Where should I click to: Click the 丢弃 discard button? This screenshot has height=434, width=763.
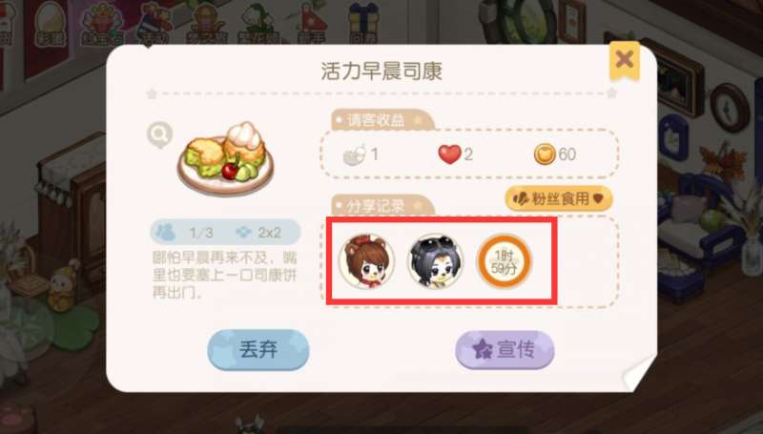pyautogui.click(x=258, y=349)
